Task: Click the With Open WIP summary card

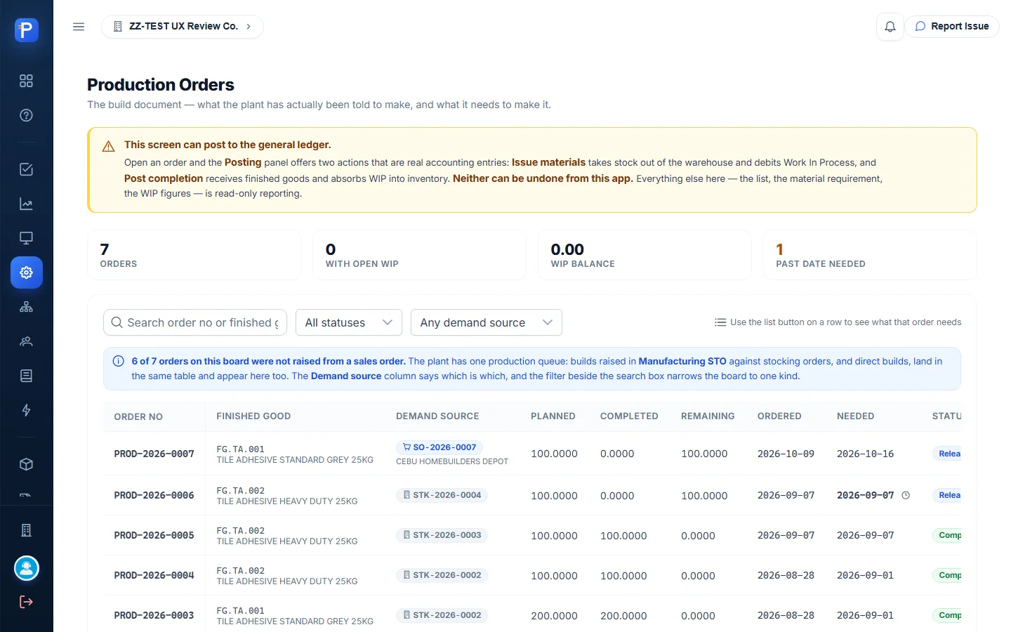Action: click(419, 255)
